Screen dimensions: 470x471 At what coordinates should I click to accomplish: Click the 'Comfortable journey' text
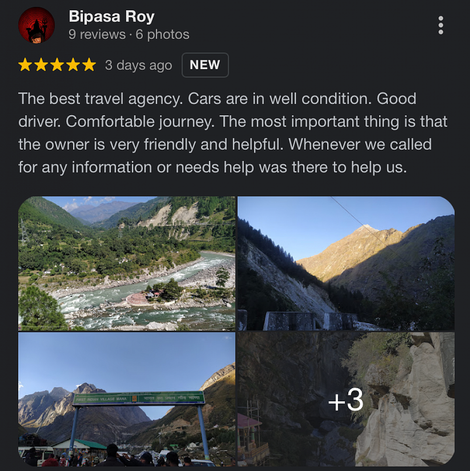coord(140,122)
